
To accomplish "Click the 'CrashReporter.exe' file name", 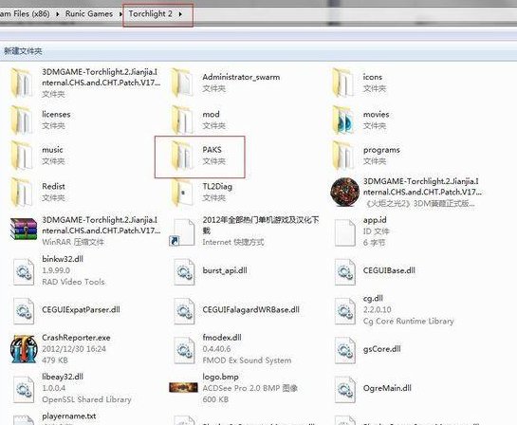I will pyautogui.click(x=76, y=338).
